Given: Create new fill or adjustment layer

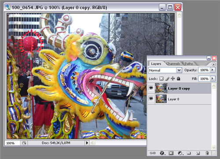Looking at the screenshot, I should pyautogui.click(x=180, y=153).
